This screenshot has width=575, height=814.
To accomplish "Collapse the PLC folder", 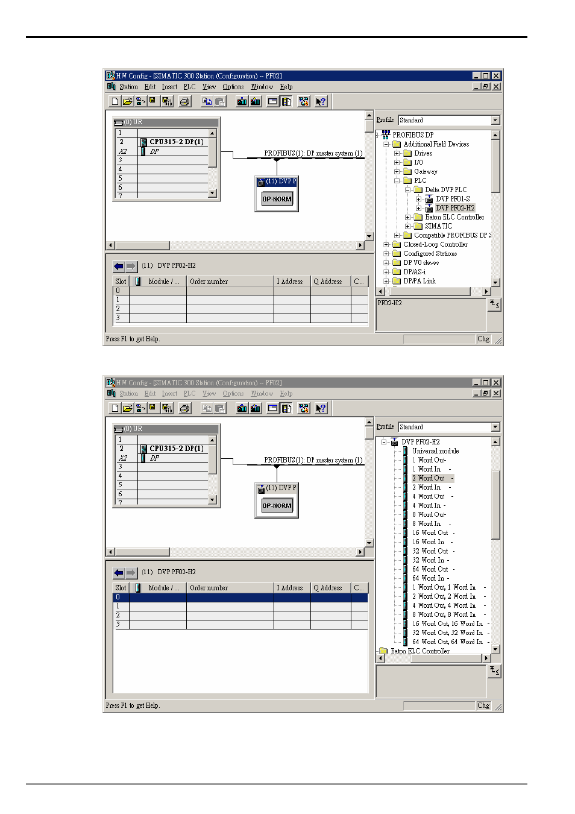I will click(x=397, y=181).
